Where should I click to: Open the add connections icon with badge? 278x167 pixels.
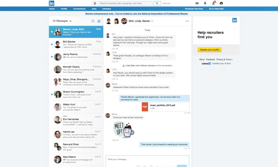214,3
